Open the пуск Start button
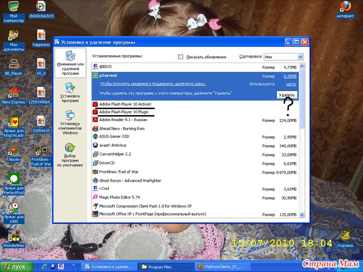Image resolution: width=363 pixels, height=272 pixels. [17, 266]
